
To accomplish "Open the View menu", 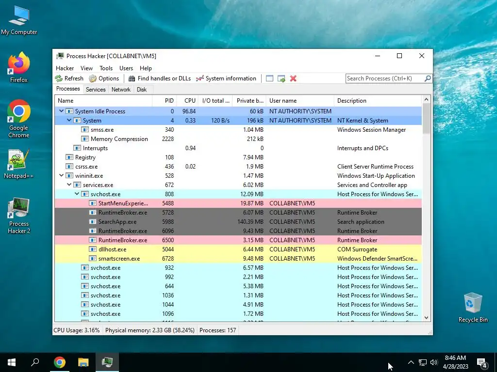I will (x=86, y=68).
